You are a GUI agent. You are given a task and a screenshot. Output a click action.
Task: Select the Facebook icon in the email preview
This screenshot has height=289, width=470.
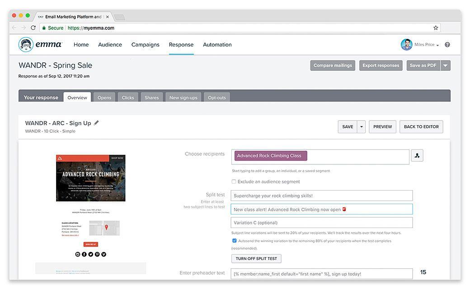pos(84,254)
